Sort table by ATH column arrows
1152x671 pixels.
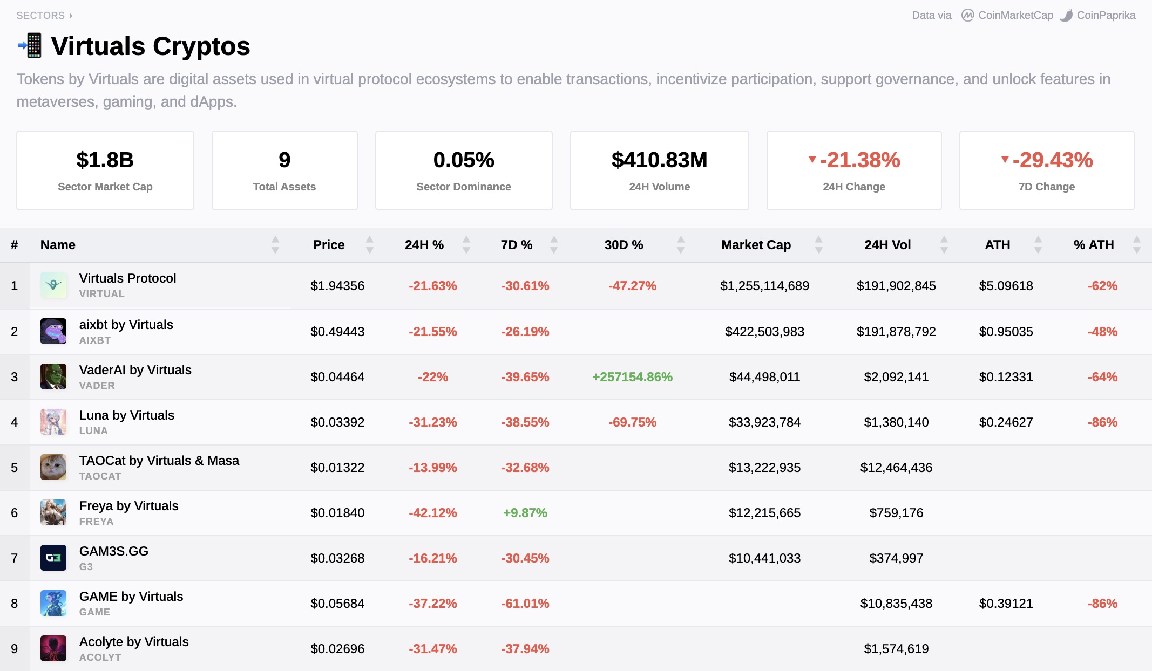coord(1038,245)
